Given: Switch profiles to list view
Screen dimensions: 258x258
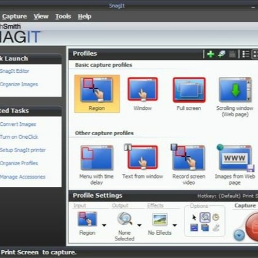Looking at the screenshot, I should [x=246, y=54].
